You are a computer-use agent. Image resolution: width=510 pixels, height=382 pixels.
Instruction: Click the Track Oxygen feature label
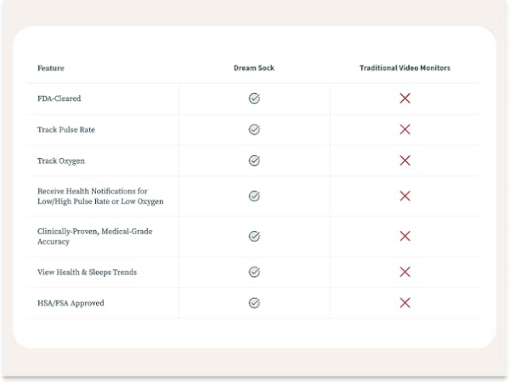(61, 160)
